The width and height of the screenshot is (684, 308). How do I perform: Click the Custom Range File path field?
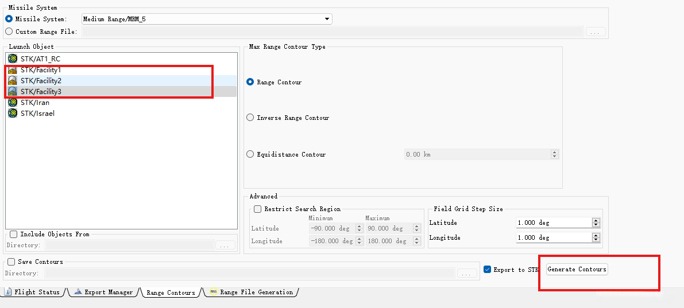tap(333, 32)
